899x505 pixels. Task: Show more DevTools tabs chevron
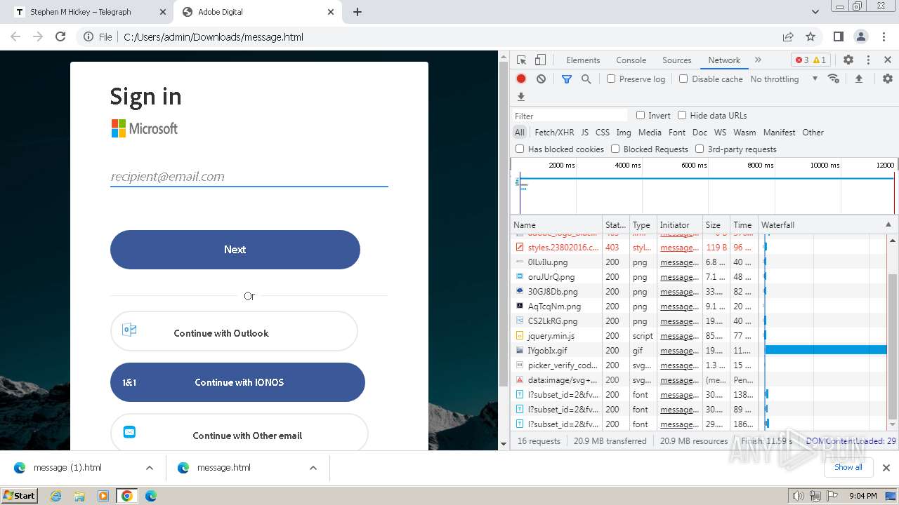758,60
